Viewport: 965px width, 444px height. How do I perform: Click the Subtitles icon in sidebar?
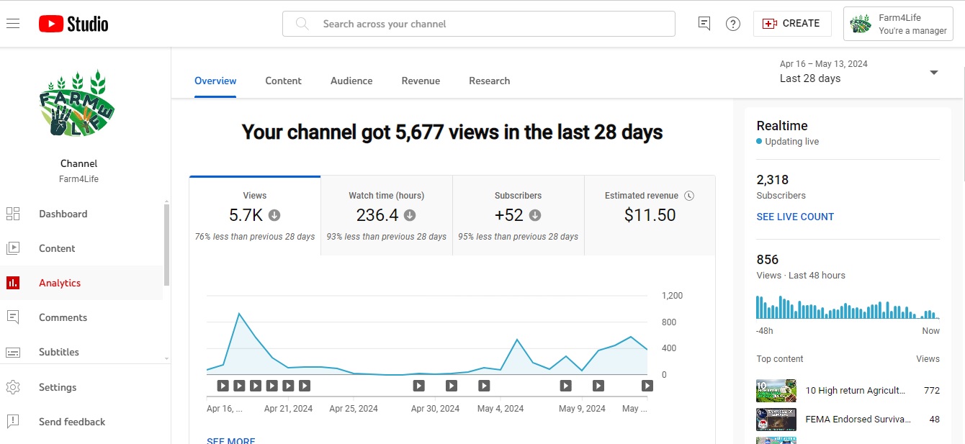(x=13, y=352)
